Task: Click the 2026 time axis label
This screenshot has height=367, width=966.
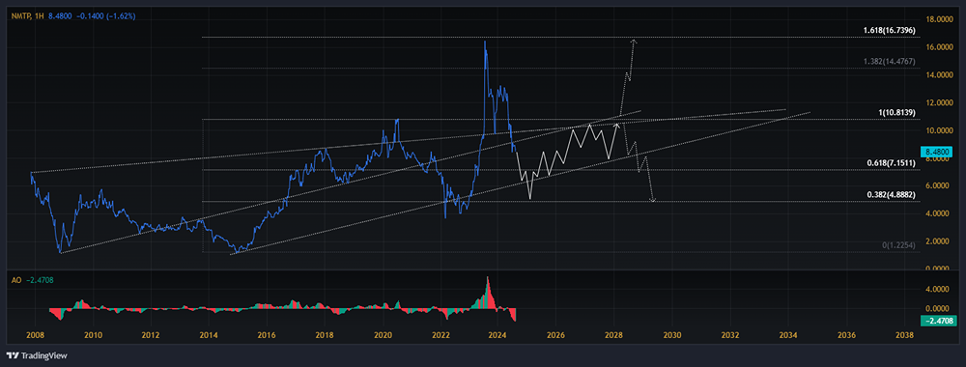Action: (x=555, y=335)
